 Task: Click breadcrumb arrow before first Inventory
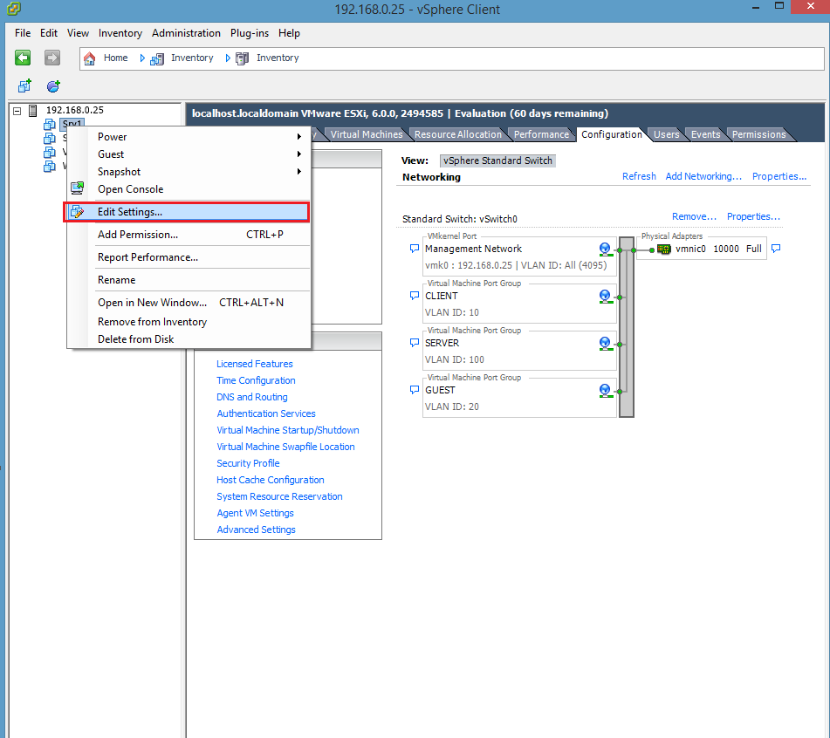point(142,58)
